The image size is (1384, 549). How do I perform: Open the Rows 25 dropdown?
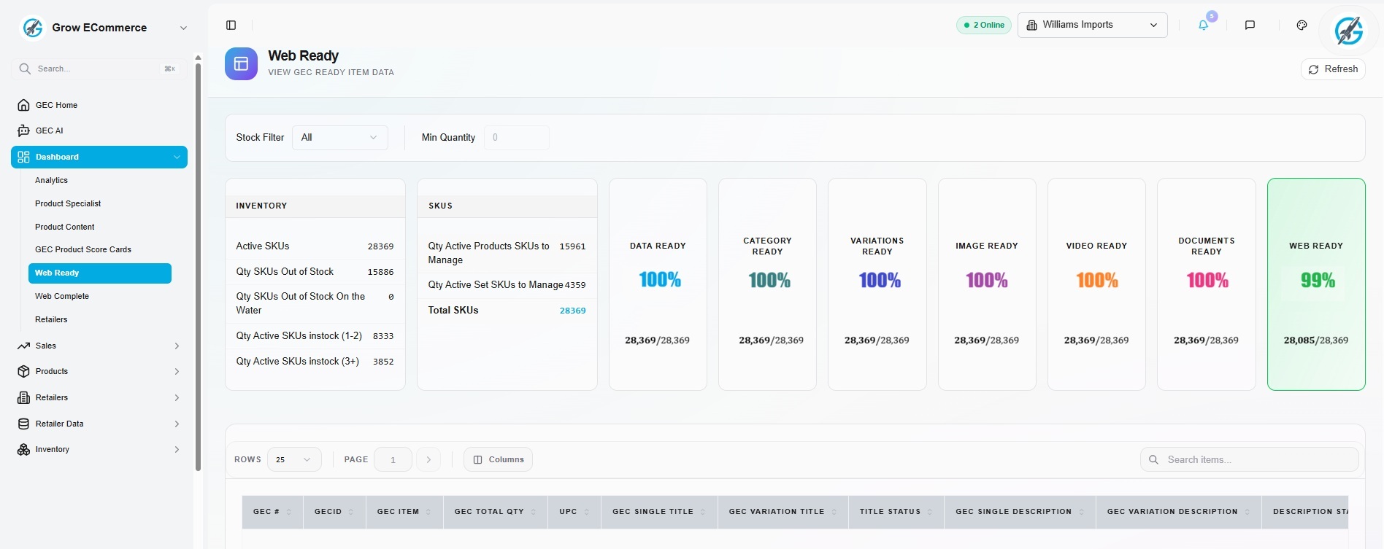[294, 459]
